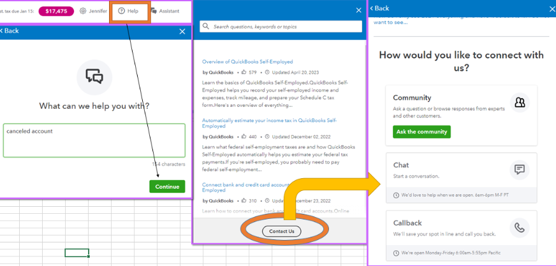This screenshot has width=556, height=266.
Task: Click thumbs-up icon showing 440 likes
Action: tap(244, 137)
